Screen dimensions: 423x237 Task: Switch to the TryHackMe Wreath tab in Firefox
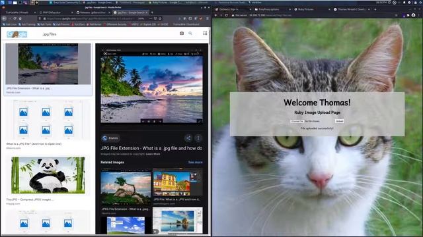point(19,13)
